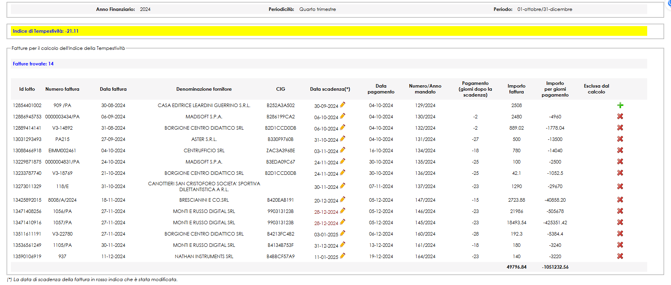Click red X for invoice 1057/PA

pyautogui.click(x=620, y=222)
